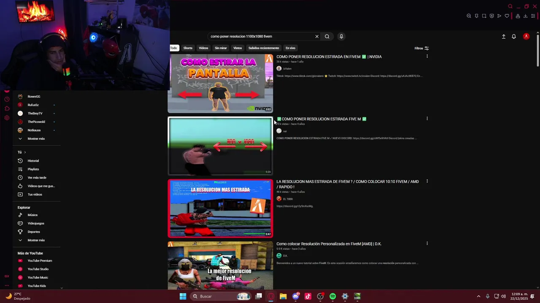Show hidden system tray icons chevron
The image size is (540, 303).
coord(478,296)
